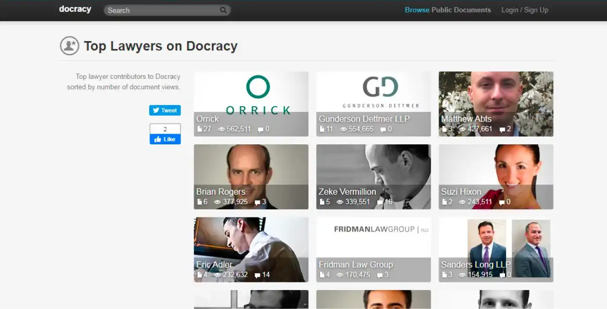Viewport: 607px width, 309px height.
Task: Click Gunderson Dettmer's view count 554,665
Action: tap(361, 129)
